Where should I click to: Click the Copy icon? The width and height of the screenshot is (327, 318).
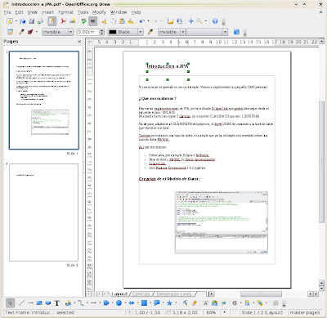tap(113, 21)
